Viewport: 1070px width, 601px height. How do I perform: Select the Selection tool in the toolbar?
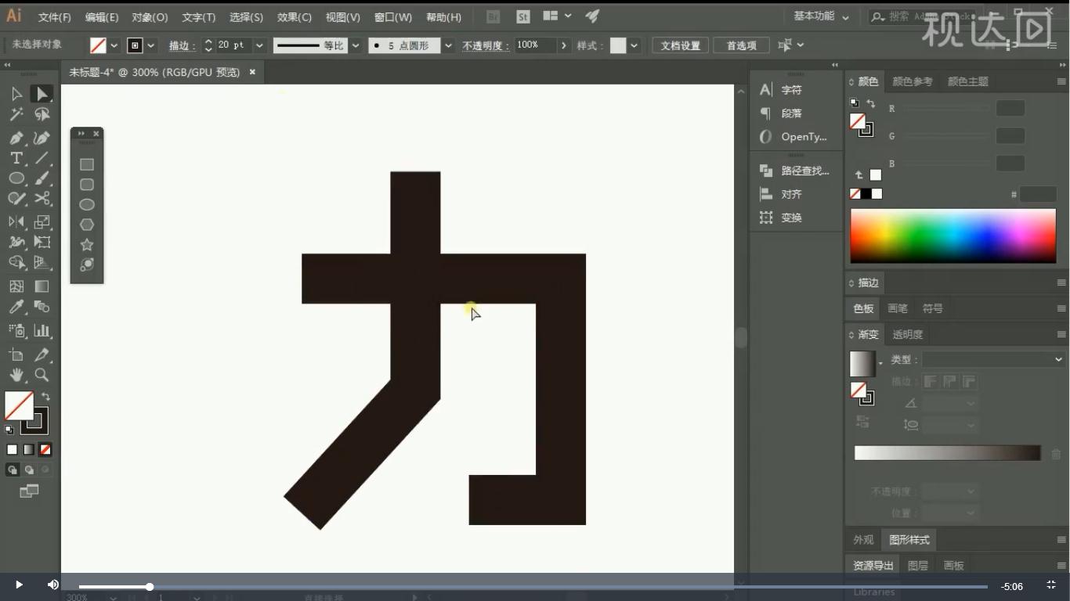pos(42,93)
